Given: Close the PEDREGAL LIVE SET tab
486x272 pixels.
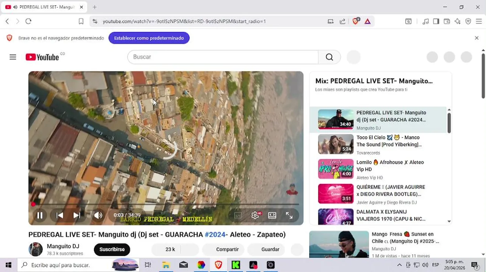Looking at the screenshot, I should (82, 7).
